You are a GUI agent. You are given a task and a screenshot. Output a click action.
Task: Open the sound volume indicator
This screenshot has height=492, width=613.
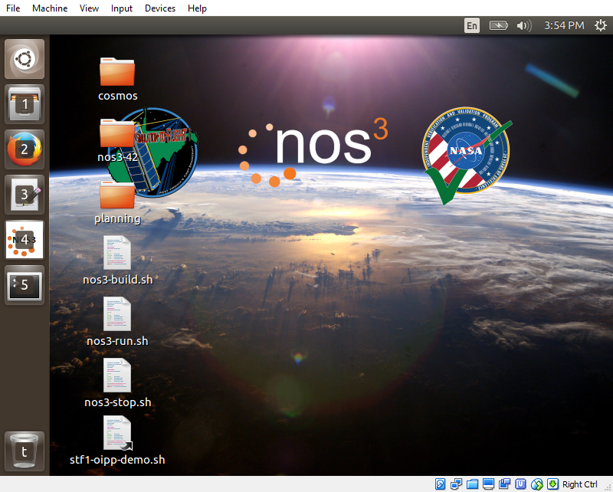pos(524,26)
